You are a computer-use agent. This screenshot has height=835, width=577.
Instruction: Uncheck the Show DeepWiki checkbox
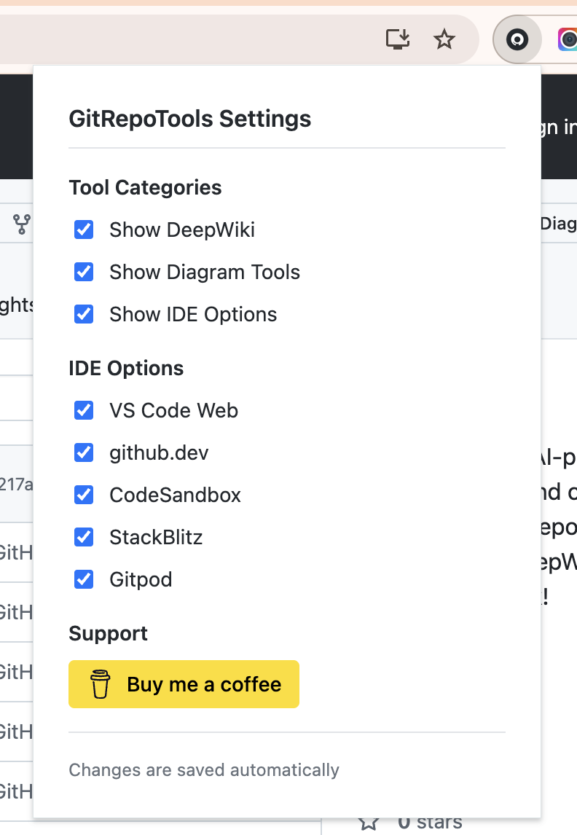pos(84,230)
